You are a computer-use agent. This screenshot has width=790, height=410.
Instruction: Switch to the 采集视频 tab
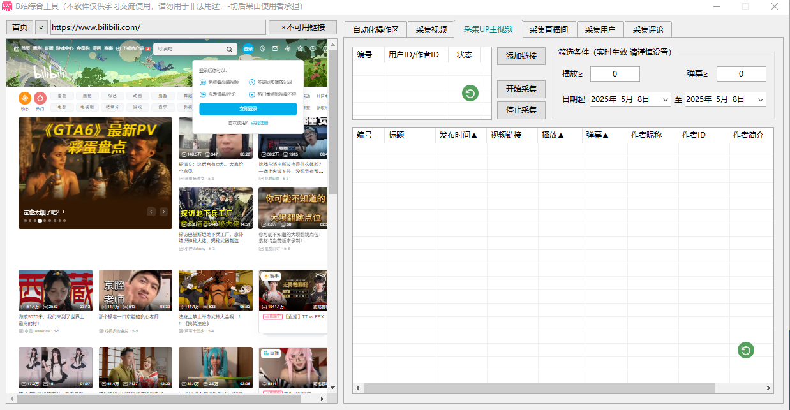pyautogui.click(x=431, y=29)
